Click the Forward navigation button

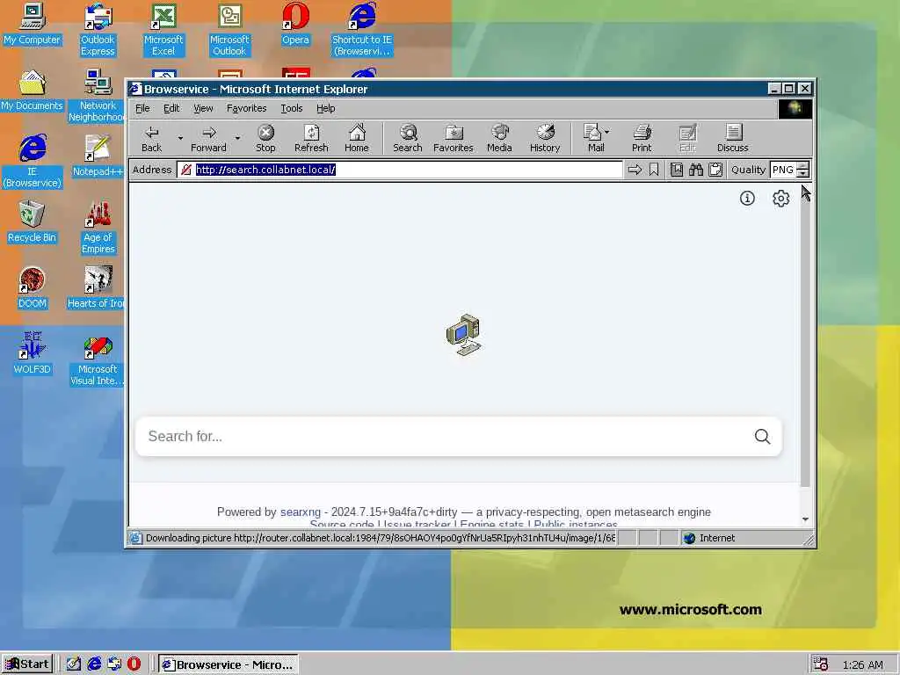point(208,138)
